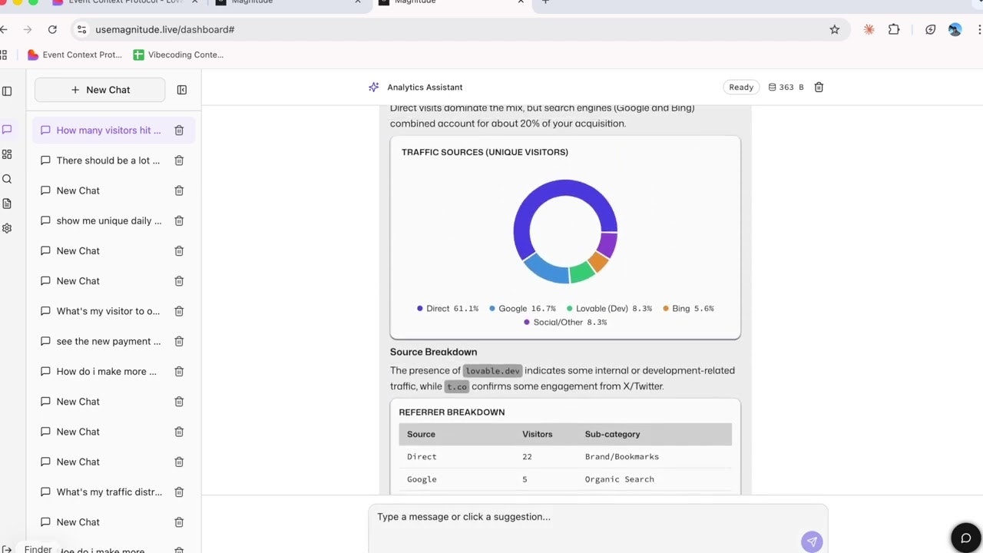Collapse the chat list panel icon
The image size is (983, 553).
pyautogui.click(x=182, y=90)
